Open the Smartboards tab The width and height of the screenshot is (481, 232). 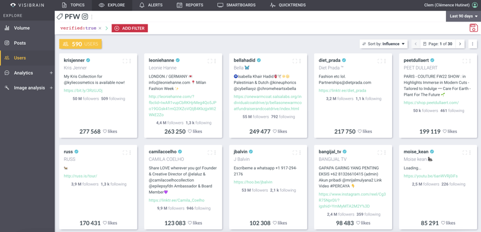(236, 5)
